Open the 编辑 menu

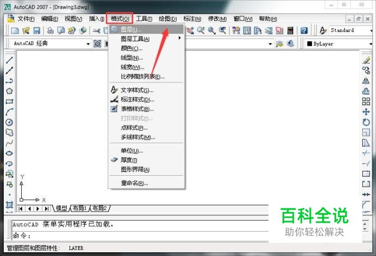point(49,18)
